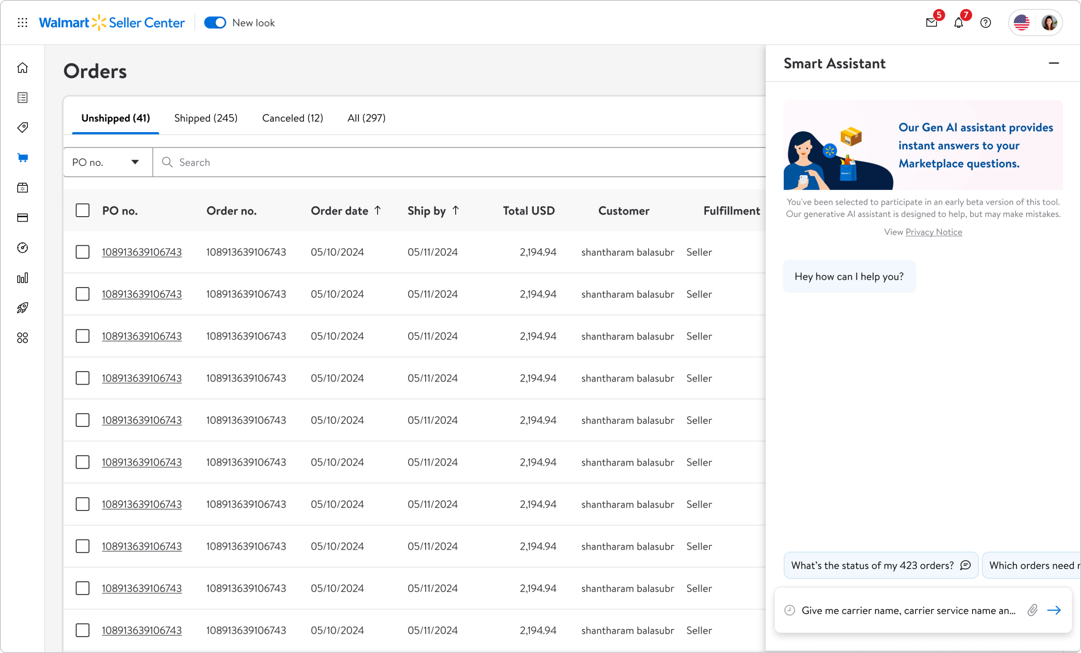Toggle the New look switch off
The height and width of the screenshot is (653, 1081).
[x=215, y=23]
